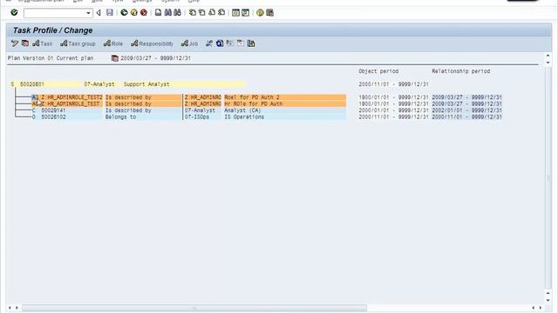Click 'IS Operations' description text
558x313 pixels.
(244, 117)
